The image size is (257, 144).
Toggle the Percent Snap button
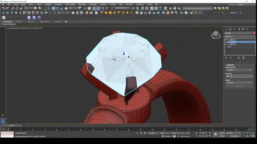pos(103,8)
